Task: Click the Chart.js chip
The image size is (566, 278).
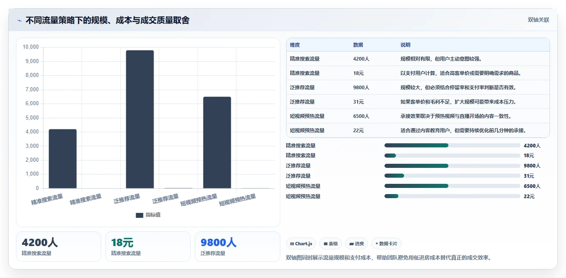Action: [x=301, y=244]
